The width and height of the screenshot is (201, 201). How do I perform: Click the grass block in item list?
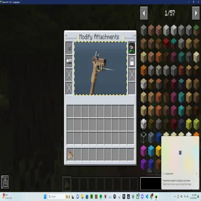coord(196,30)
